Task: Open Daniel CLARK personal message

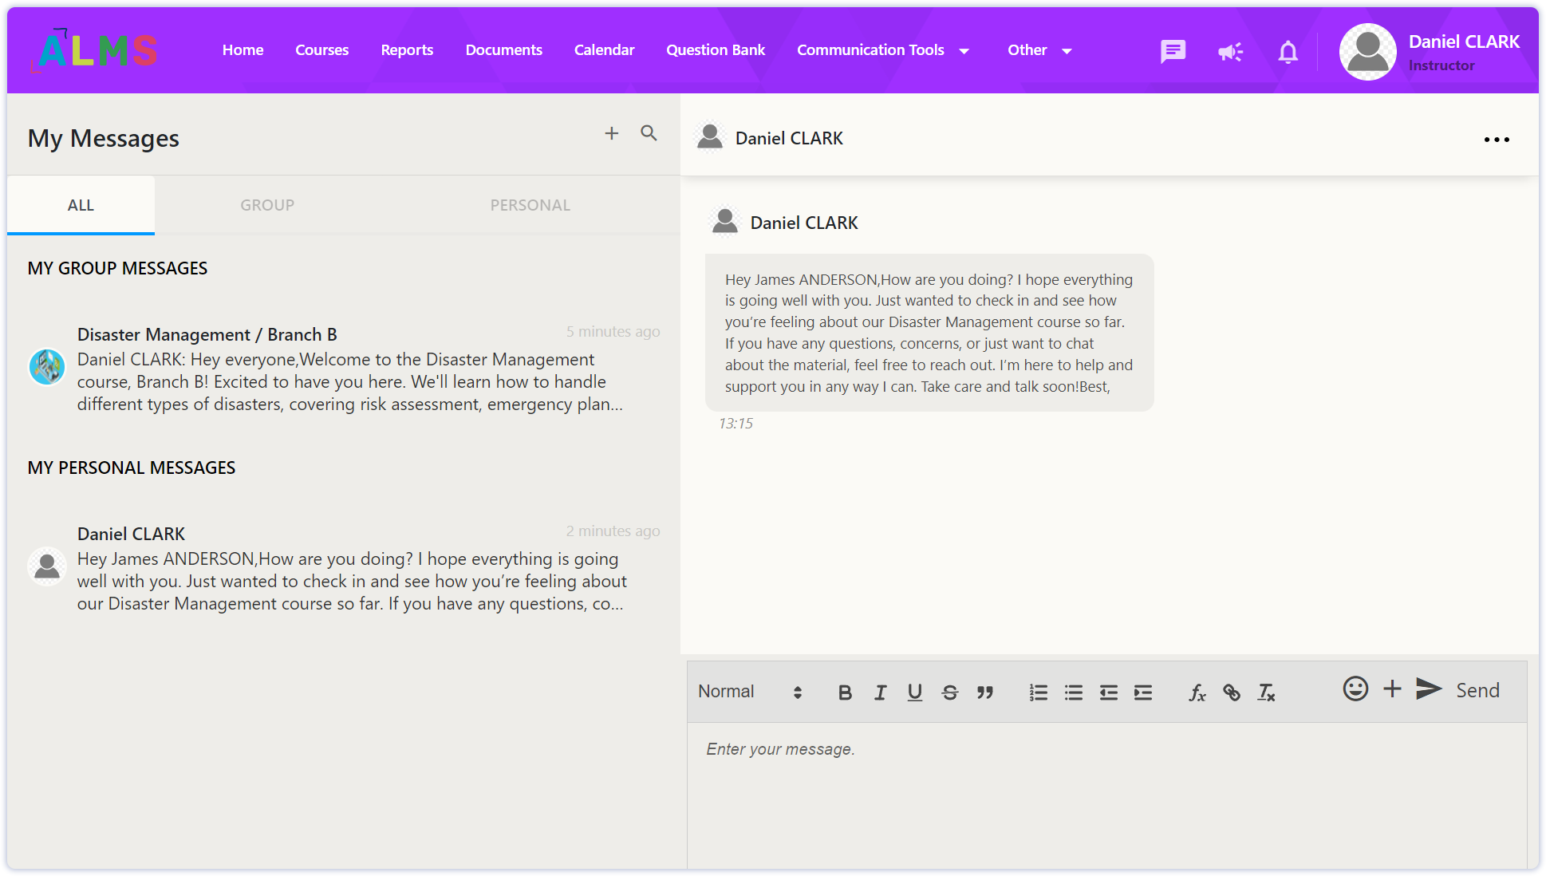Action: click(344, 568)
